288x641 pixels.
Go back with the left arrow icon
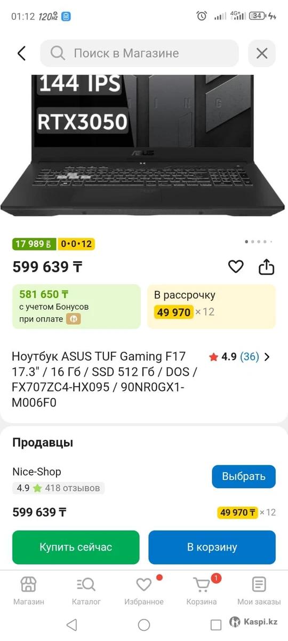pos(21,53)
